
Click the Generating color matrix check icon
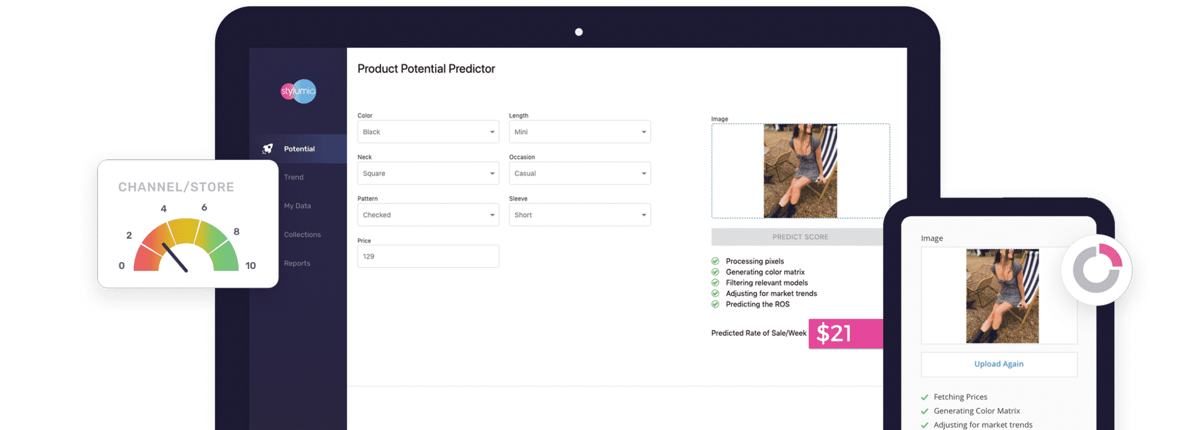(715, 272)
